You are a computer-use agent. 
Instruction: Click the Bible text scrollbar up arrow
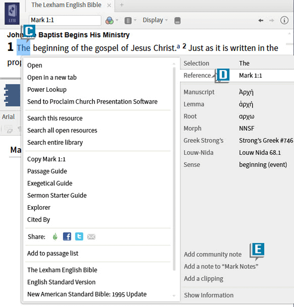[x=289, y=33]
